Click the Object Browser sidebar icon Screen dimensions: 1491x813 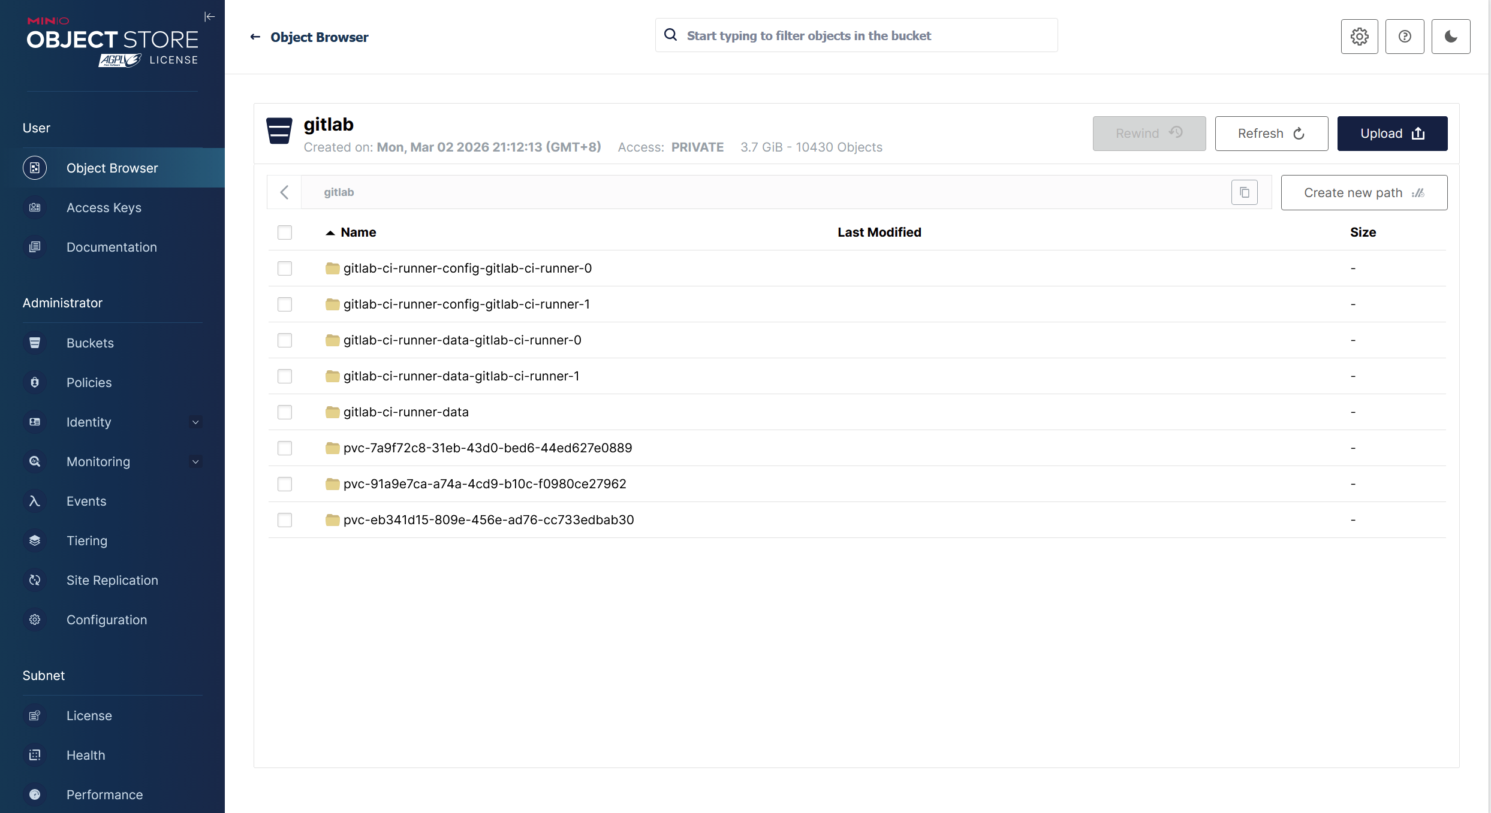[35, 168]
